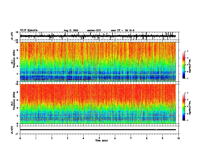Click inside the ch.1 frequency spectrogram
Image resolution: width=201 pixels, height=155 pixels.
click(x=98, y=62)
